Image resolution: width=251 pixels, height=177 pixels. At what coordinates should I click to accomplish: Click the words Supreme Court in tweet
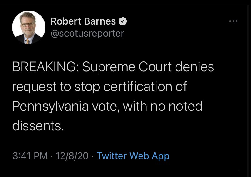pos(127,67)
